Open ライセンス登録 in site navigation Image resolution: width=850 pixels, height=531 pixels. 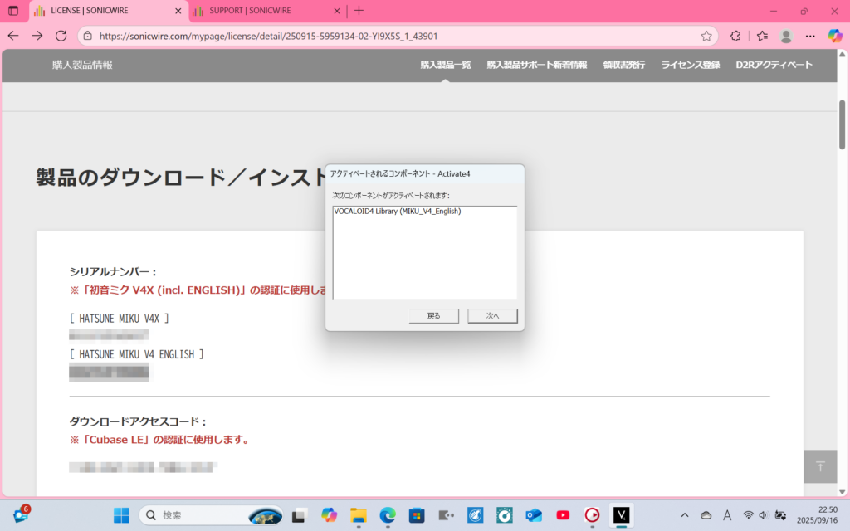pos(690,65)
